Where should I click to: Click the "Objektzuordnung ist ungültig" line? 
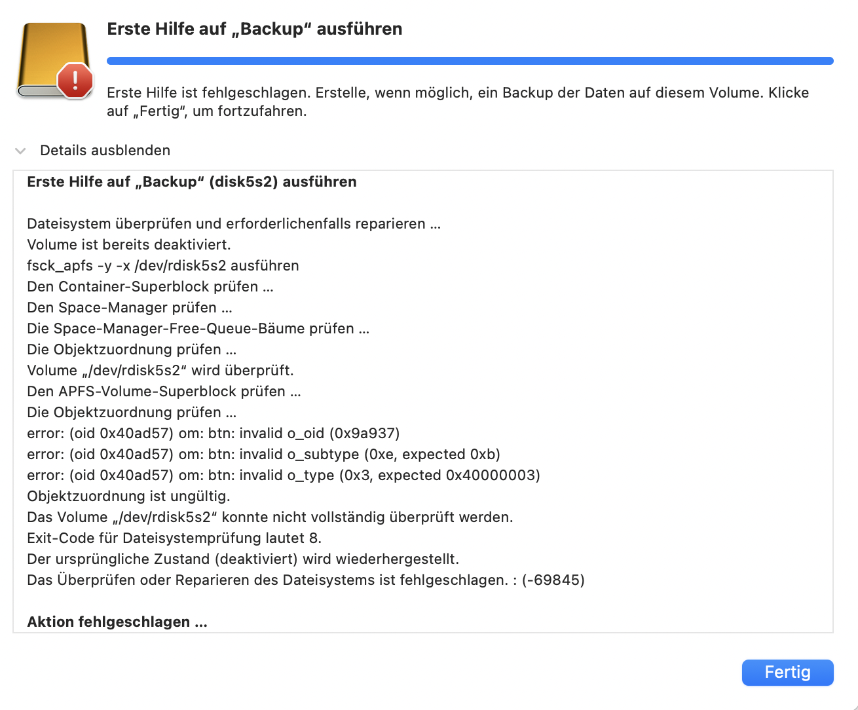click(x=128, y=496)
